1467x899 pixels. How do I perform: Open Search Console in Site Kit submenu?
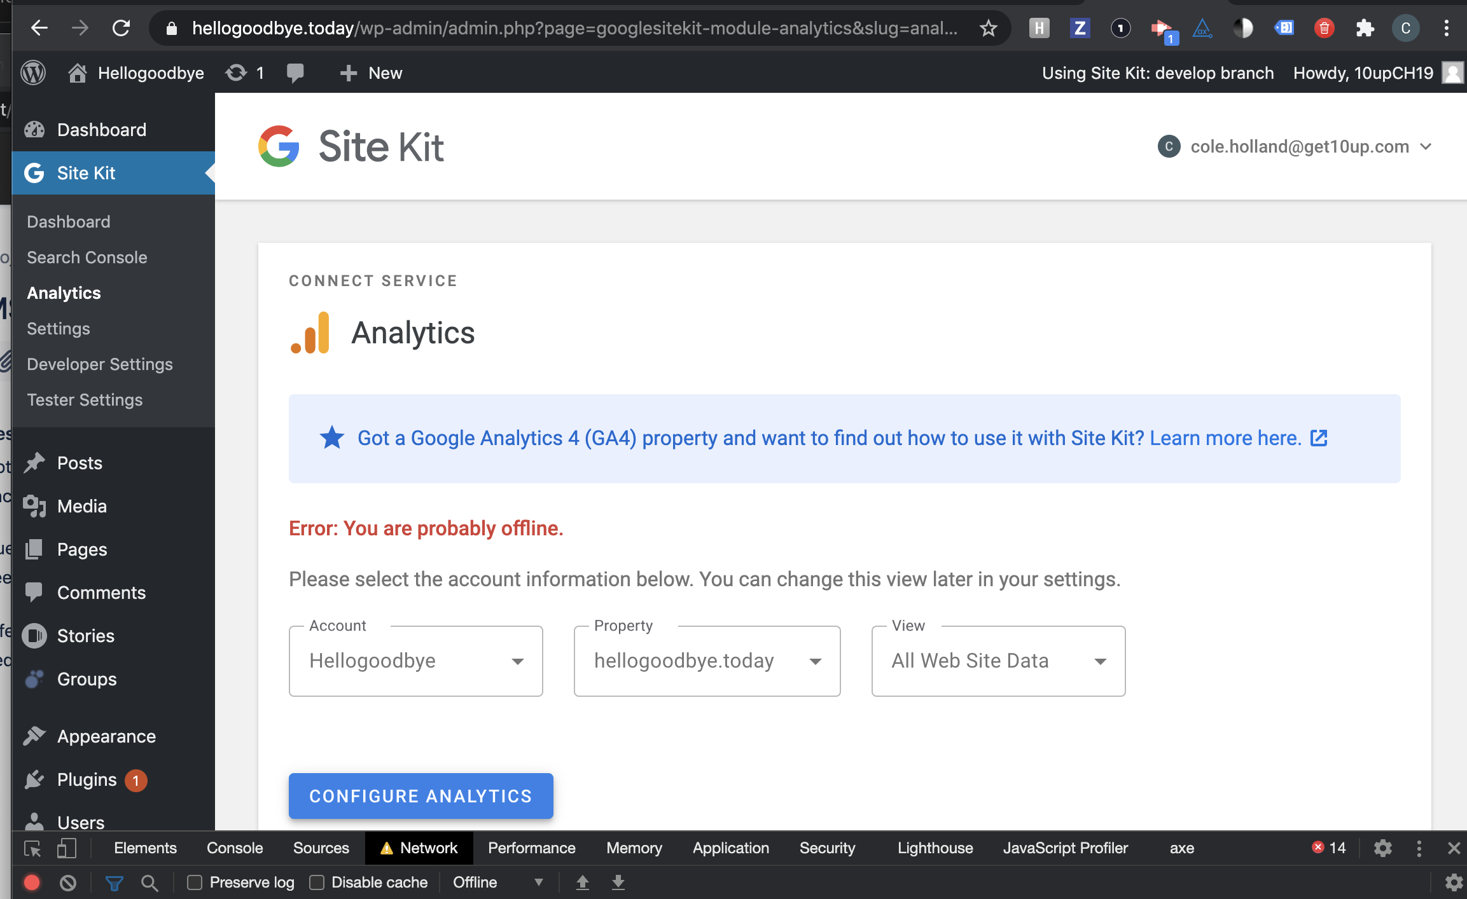point(87,257)
